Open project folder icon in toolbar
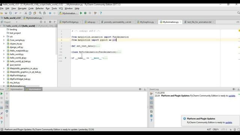This screenshot has width=240, height=135. (1, 13)
